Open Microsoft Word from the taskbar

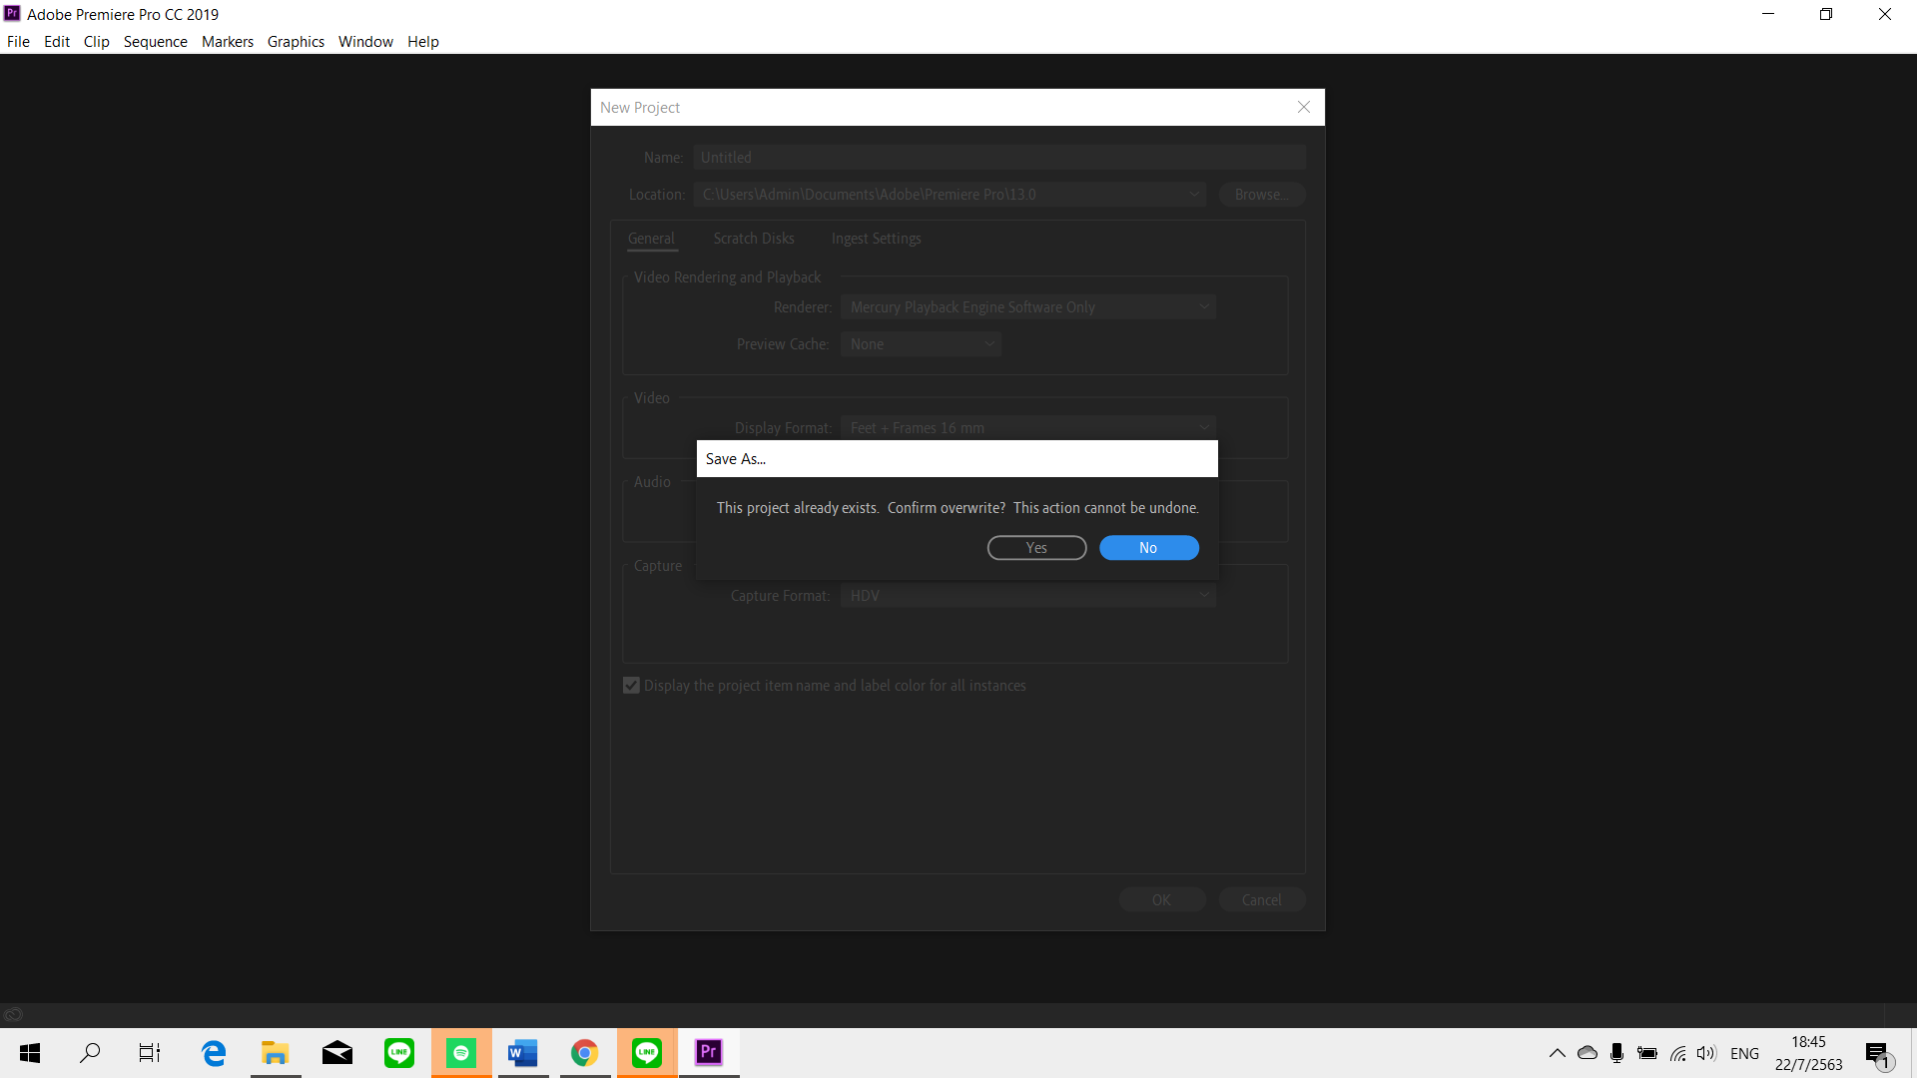tap(523, 1053)
